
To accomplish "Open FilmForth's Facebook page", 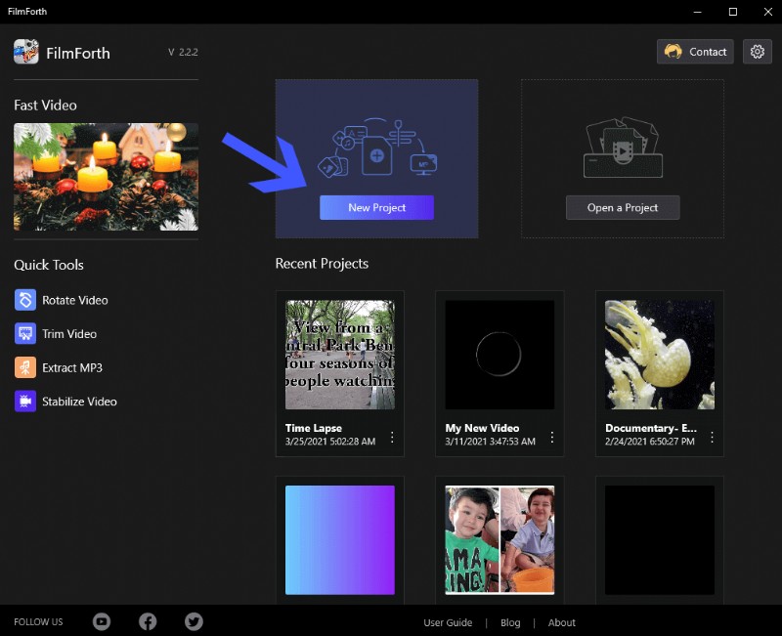I will point(148,620).
